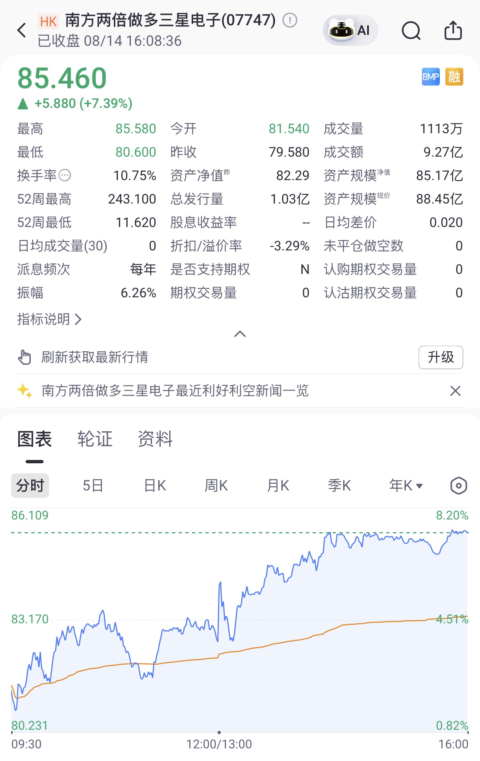Tap the chart's 12:00/13:00 time label

(219, 744)
